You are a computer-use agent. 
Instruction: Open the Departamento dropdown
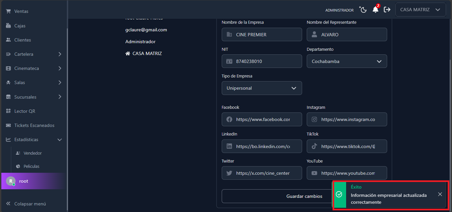point(346,61)
